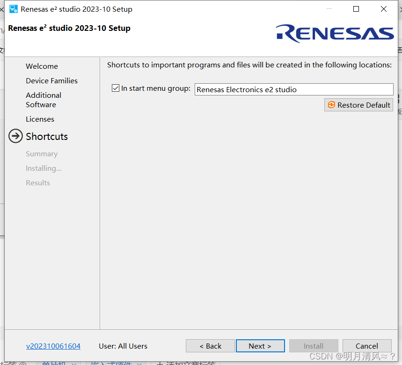Select the Welcome step in sidebar
This screenshot has height=365, width=402.
pos(42,66)
